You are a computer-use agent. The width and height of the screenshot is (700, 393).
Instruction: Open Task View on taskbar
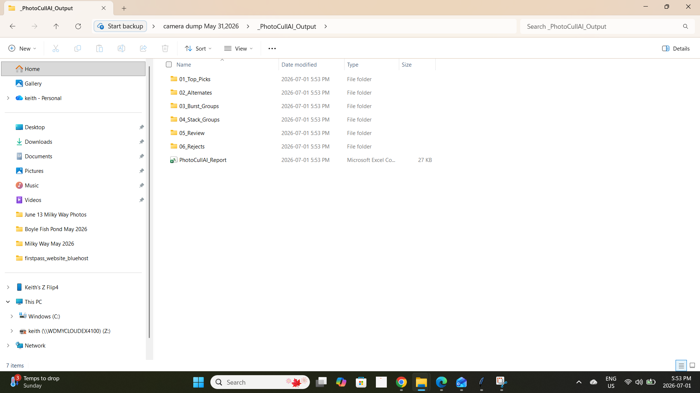point(321,382)
